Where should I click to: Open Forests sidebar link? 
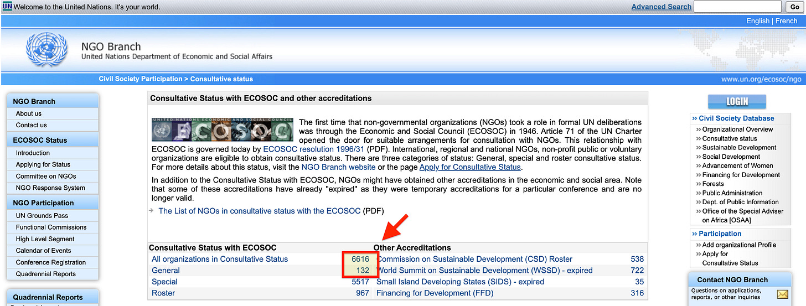[713, 184]
